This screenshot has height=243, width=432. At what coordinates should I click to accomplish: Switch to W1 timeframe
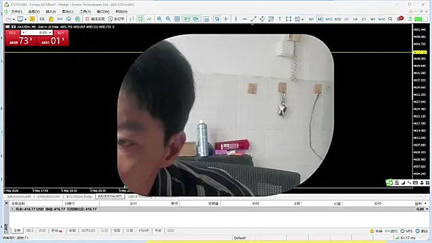pyautogui.click(x=373, y=20)
